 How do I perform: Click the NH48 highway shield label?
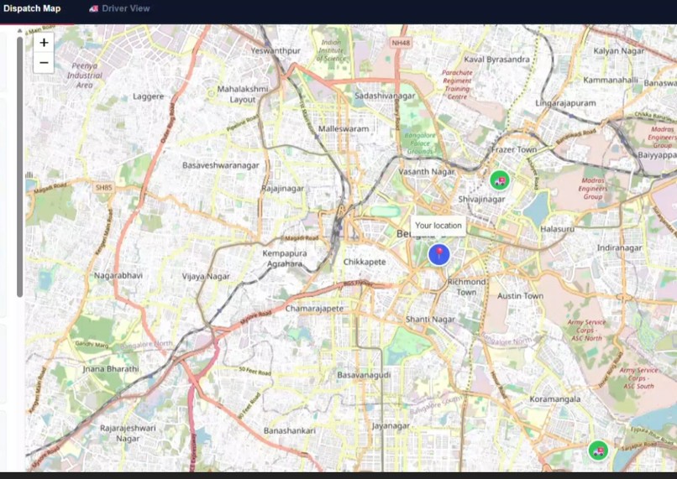click(x=401, y=43)
